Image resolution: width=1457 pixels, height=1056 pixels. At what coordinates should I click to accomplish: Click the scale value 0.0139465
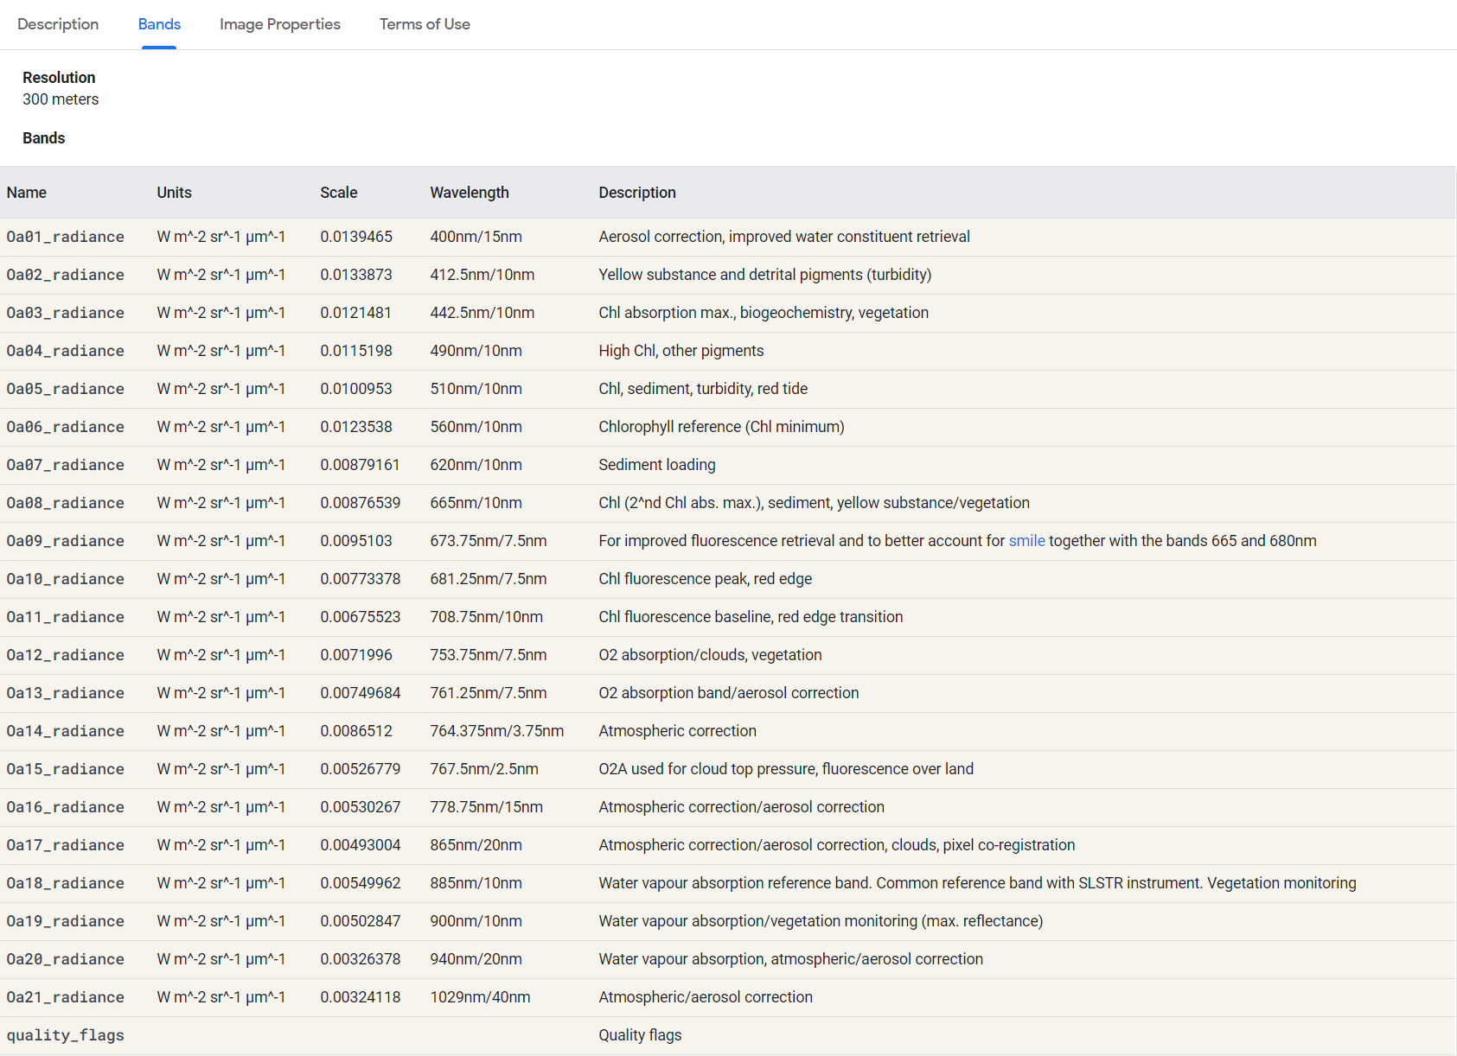[x=355, y=237]
